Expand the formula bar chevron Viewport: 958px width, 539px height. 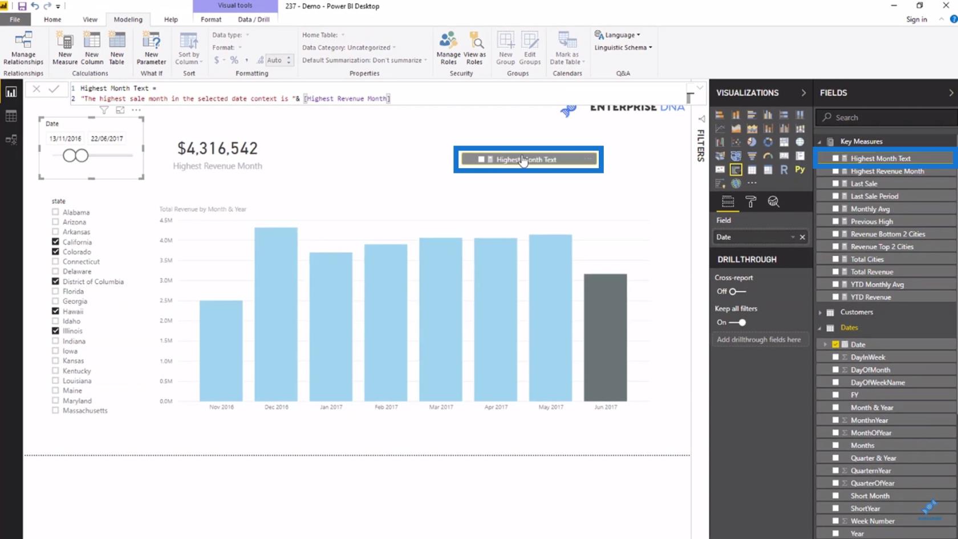(x=700, y=88)
